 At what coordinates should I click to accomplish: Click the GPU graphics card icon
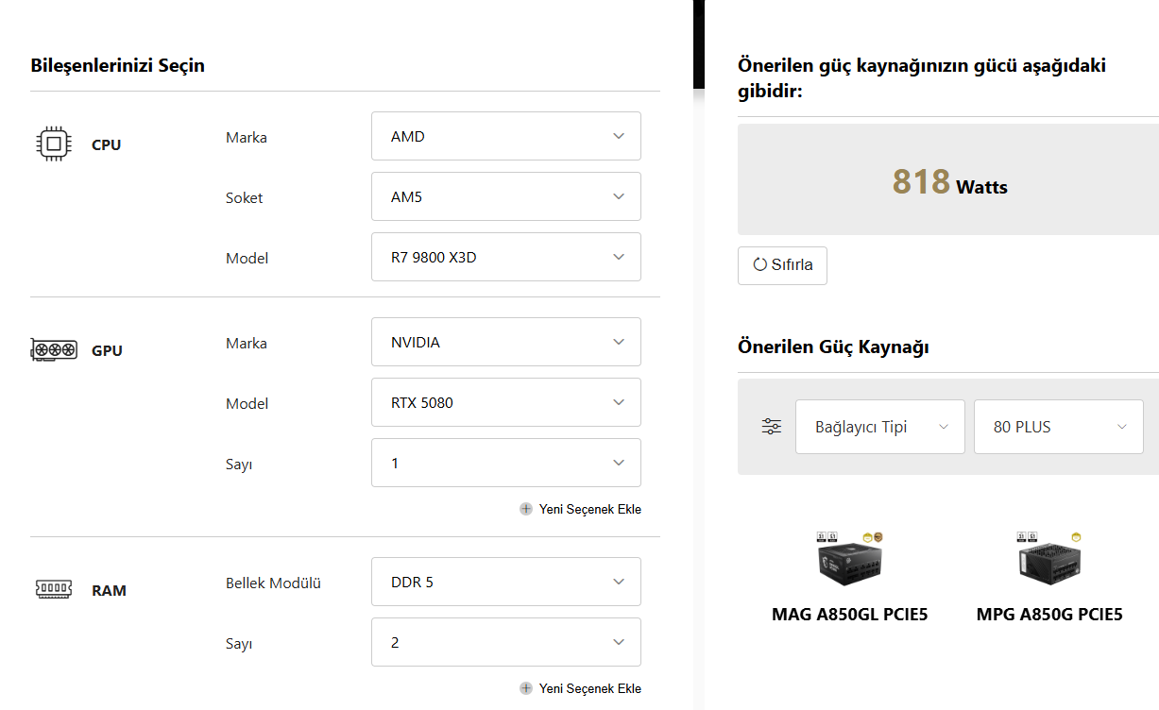coord(54,350)
